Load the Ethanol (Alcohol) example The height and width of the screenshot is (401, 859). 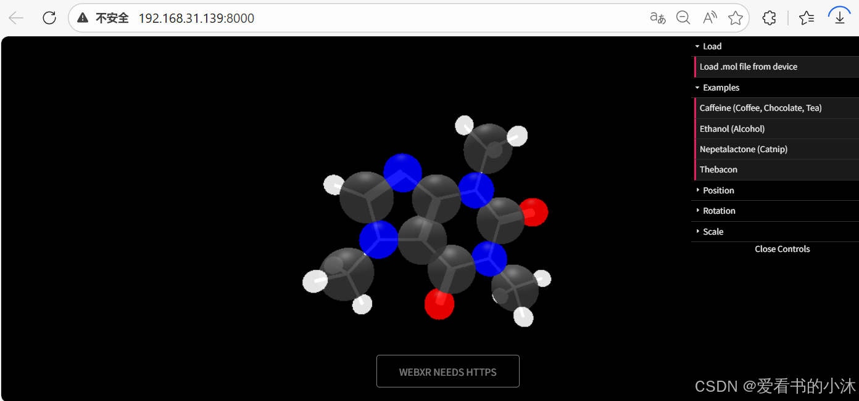[x=776, y=129]
